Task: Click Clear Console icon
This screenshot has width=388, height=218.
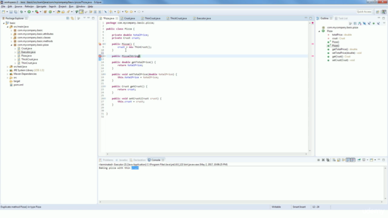Action: click(x=334, y=160)
